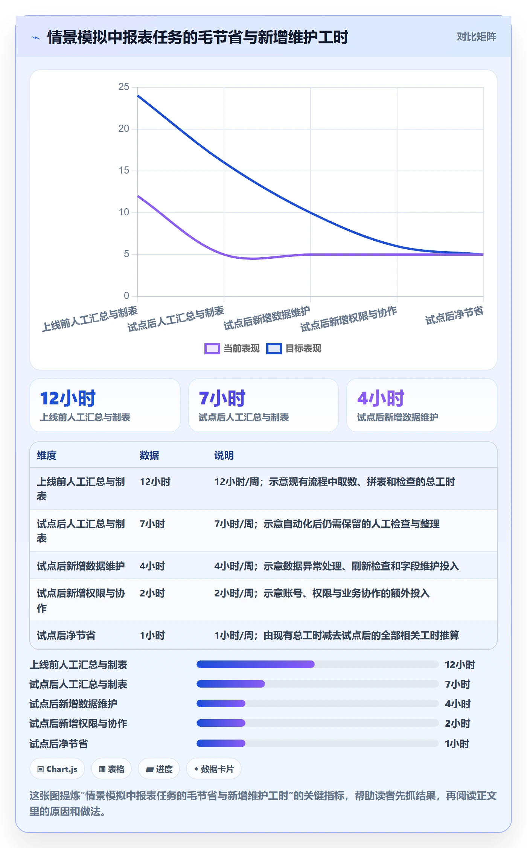Image resolution: width=527 pixels, height=848 pixels.
Task: Click the chart title heading text
Action: [x=198, y=37]
